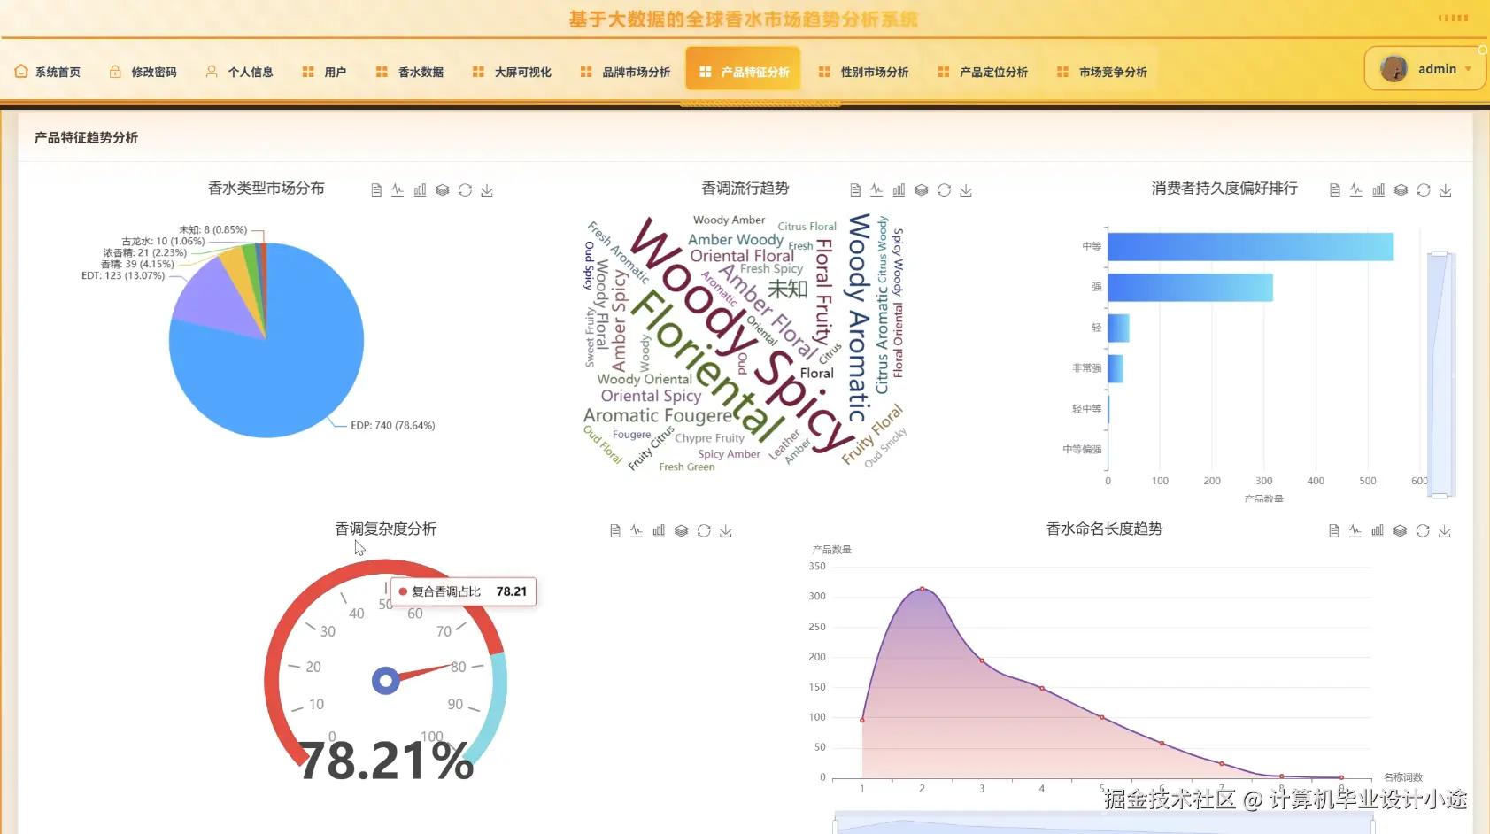The height and width of the screenshot is (834, 1490).
Task: Open data view of 香调流行趋势 chart
Action: pos(854,189)
